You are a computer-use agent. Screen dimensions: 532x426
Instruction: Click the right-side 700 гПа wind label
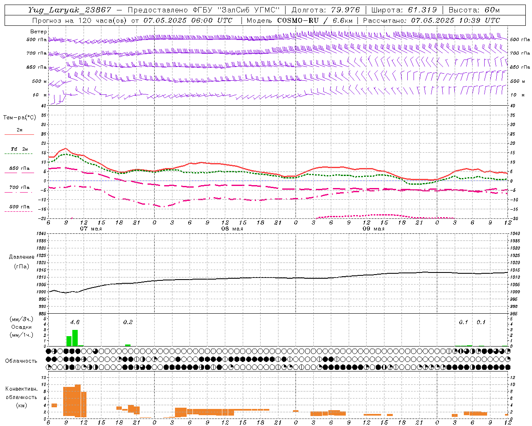coord(520,53)
